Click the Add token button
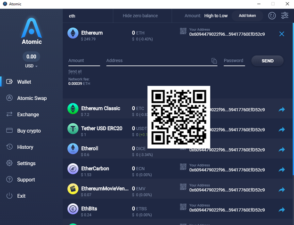 coord(247,16)
